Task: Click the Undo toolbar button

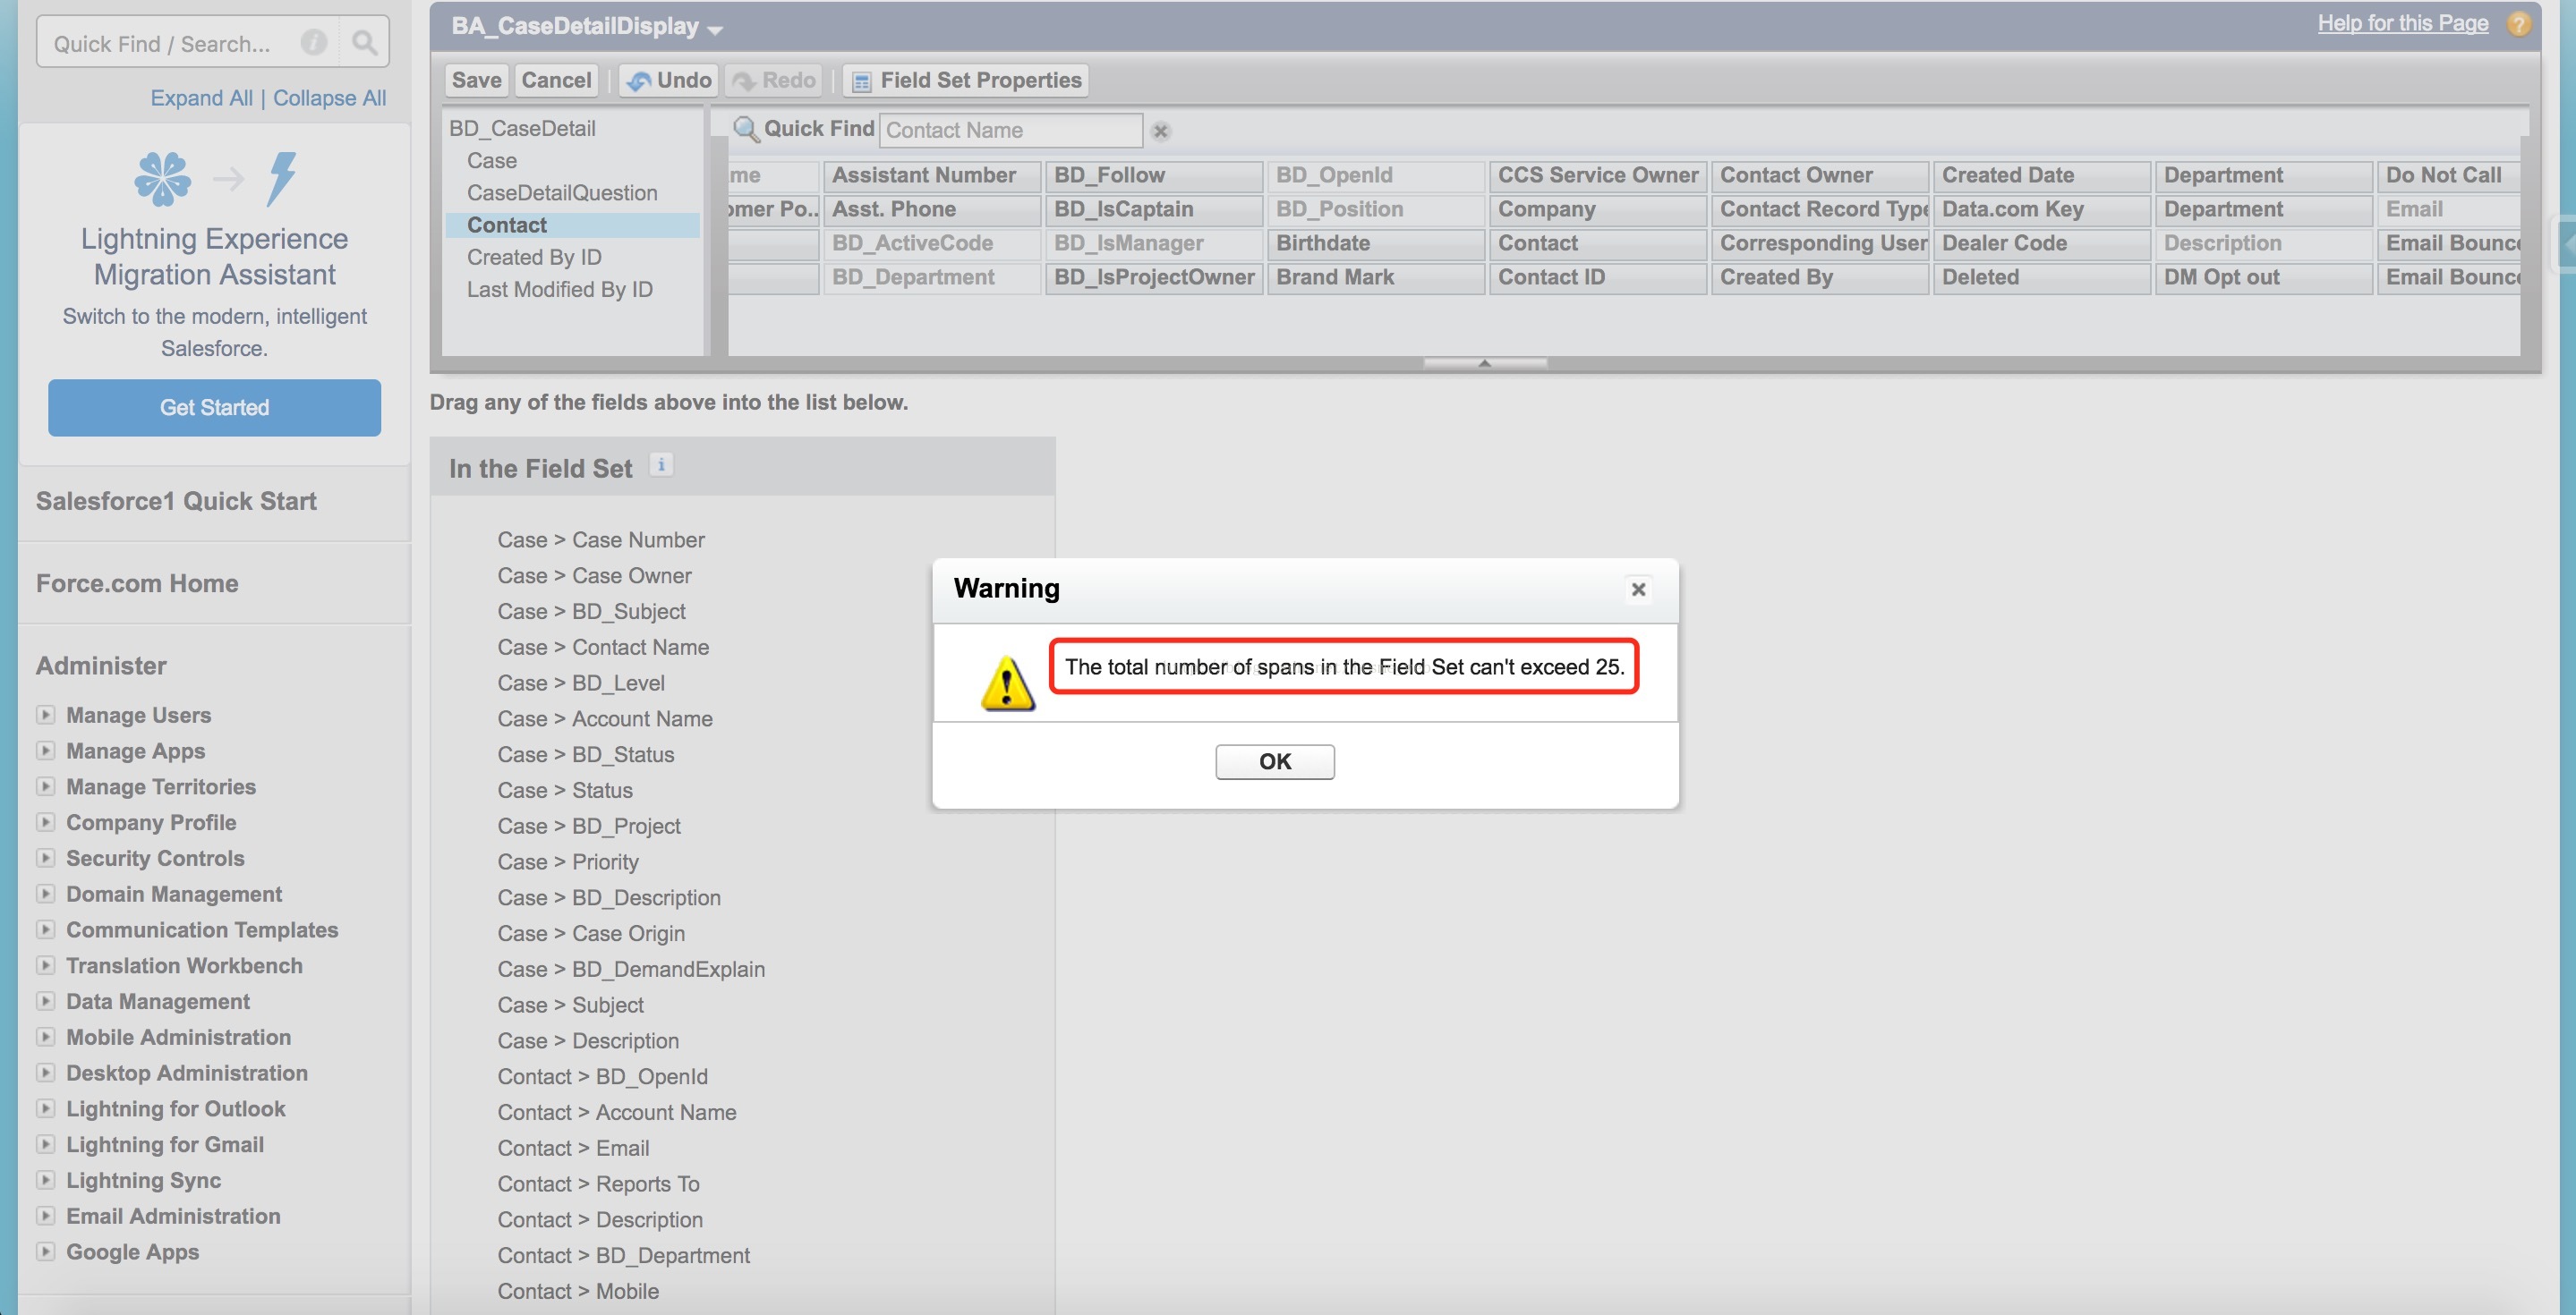Action: click(667, 80)
